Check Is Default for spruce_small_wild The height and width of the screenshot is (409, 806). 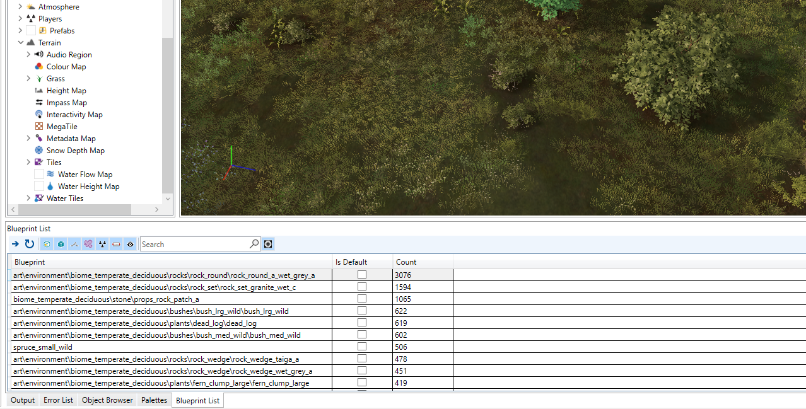click(362, 347)
